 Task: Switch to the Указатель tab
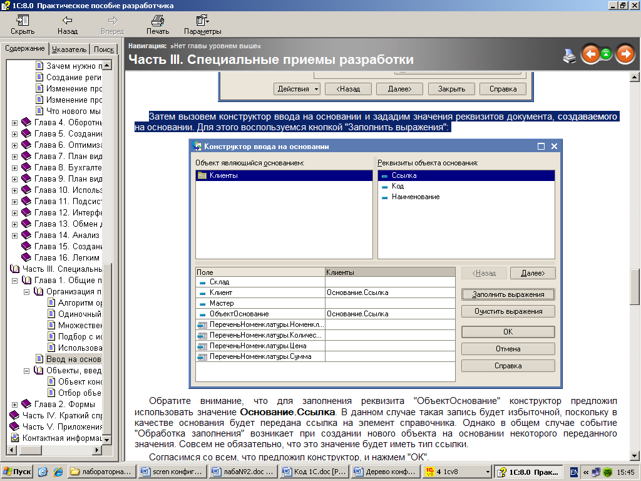69,49
